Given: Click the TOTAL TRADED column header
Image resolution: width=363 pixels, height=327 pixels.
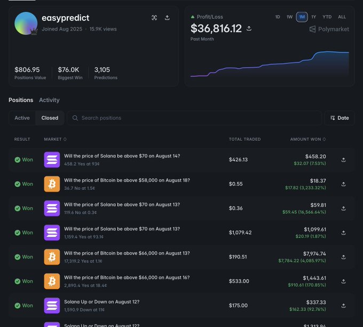Looking at the screenshot, I should (x=244, y=139).
